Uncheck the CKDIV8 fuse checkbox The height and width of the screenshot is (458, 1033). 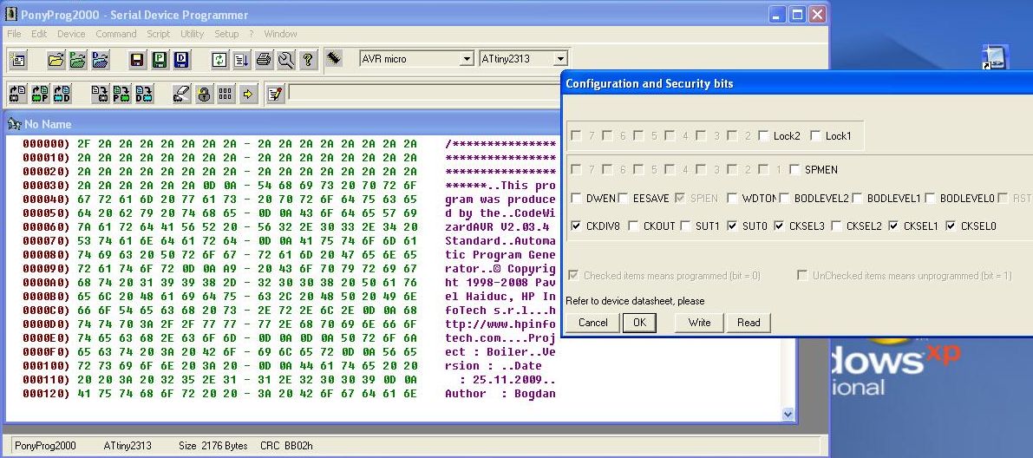(x=577, y=226)
